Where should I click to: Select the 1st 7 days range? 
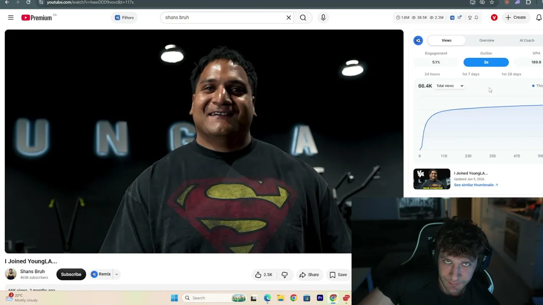(470, 74)
